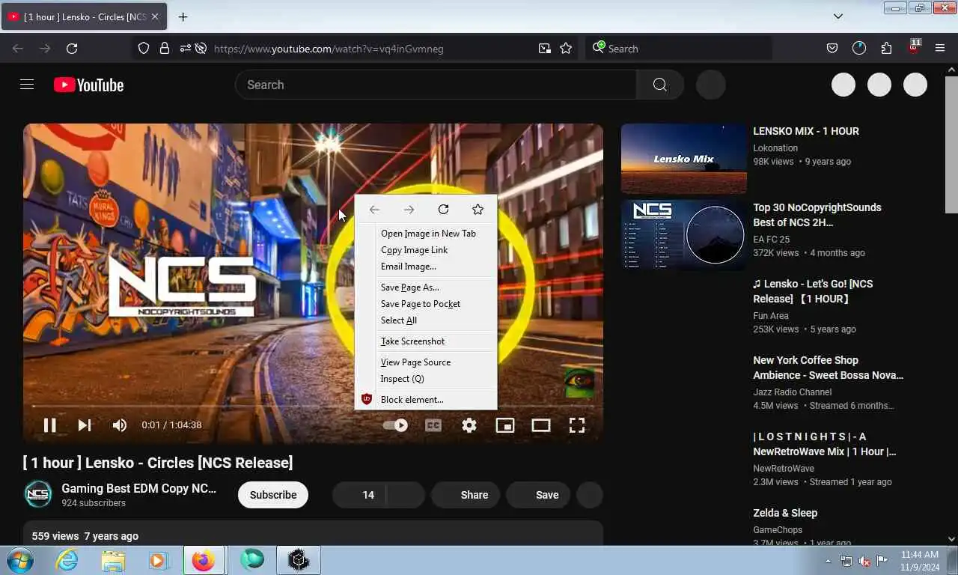This screenshot has width=958, height=575.
Task: Click the context menu Back arrow
Action: click(374, 210)
